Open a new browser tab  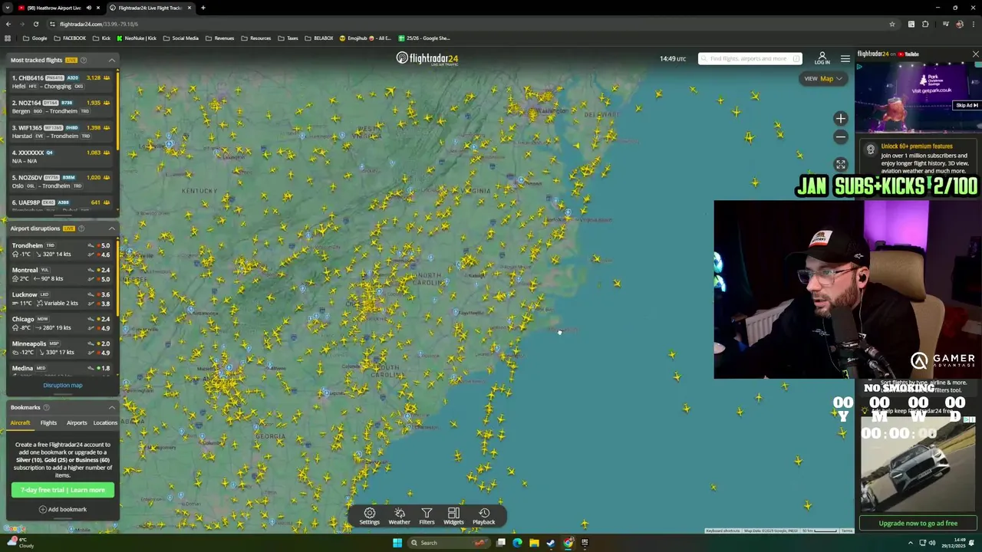[203, 8]
